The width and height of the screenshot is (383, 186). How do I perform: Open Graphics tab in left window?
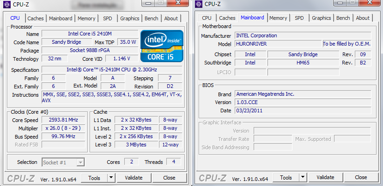tap(130, 18)
